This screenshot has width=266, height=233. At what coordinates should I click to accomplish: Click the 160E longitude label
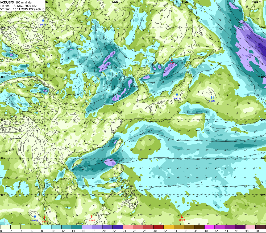point(255,2)
